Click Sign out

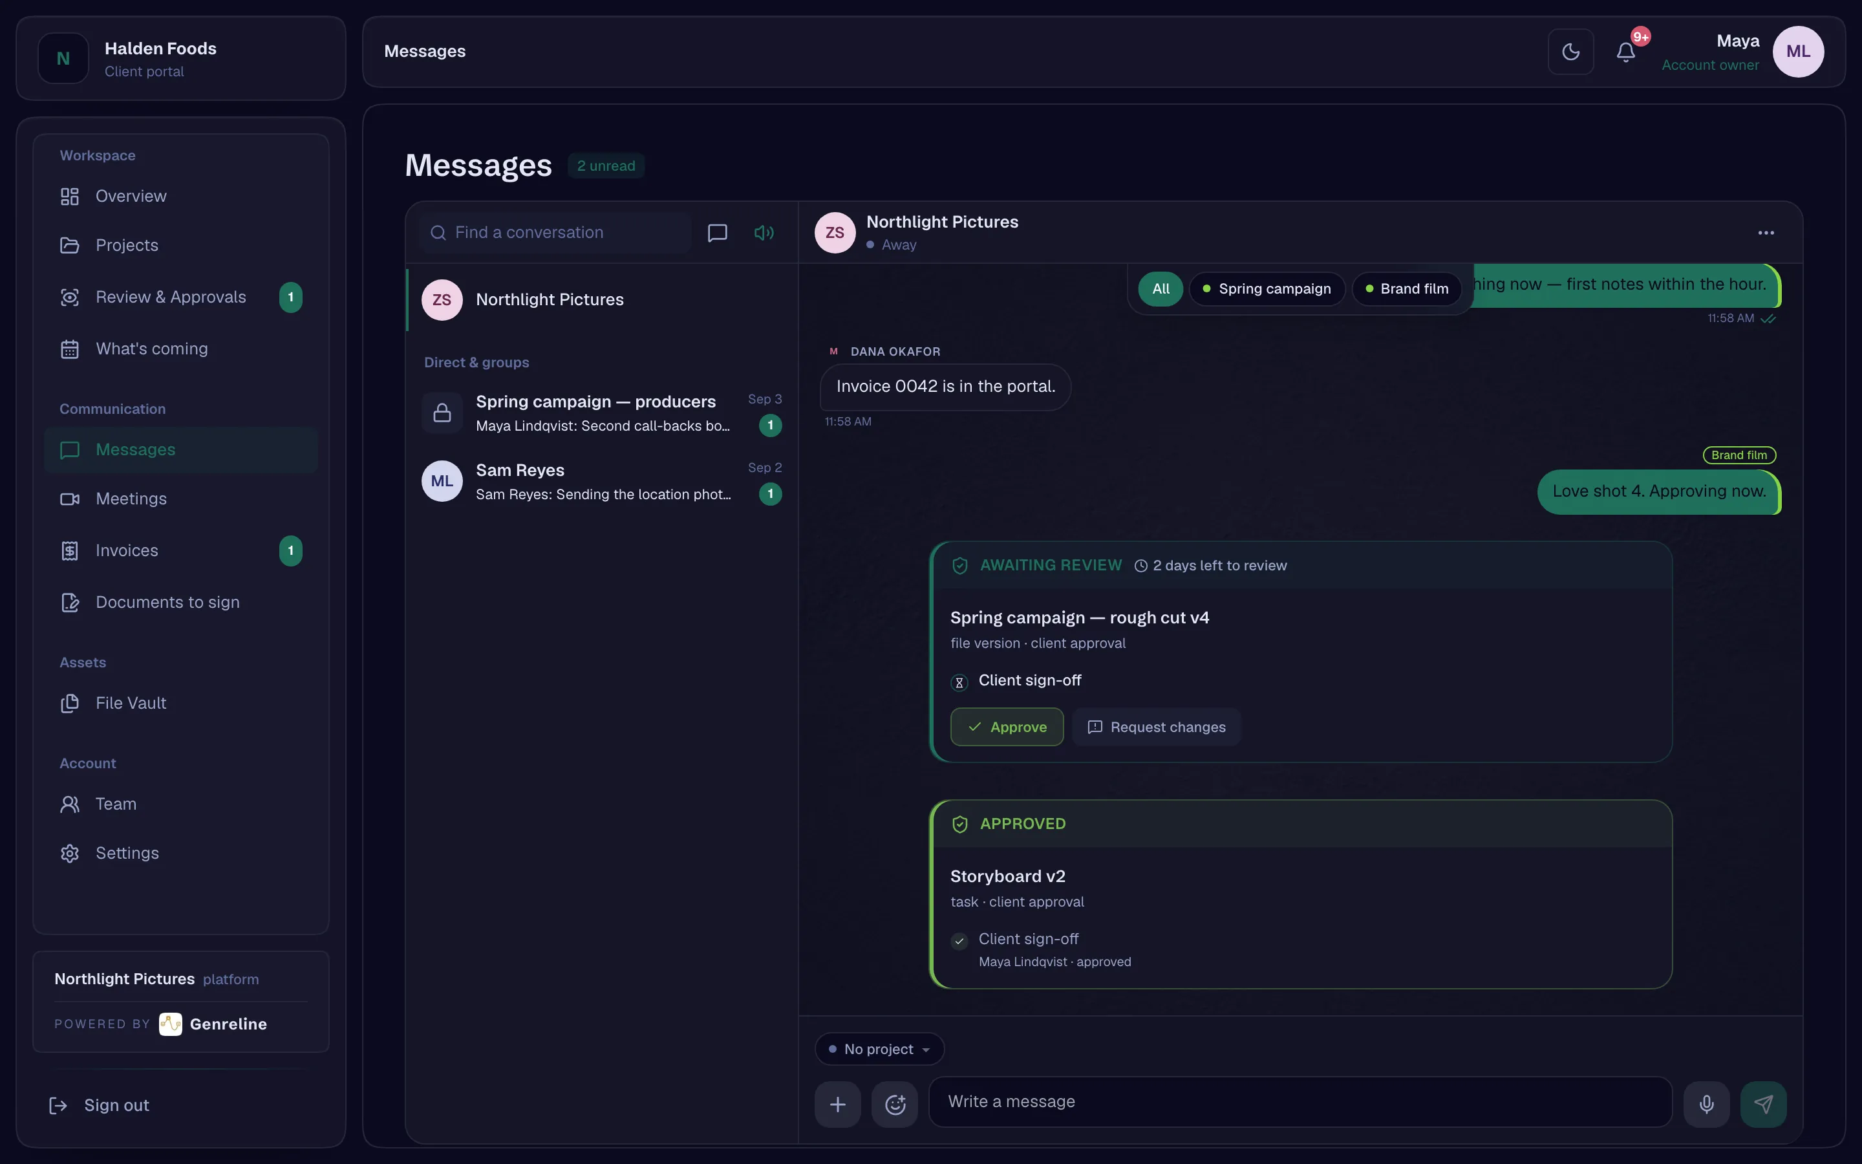pyautogui.click(x=100, y=1106)
